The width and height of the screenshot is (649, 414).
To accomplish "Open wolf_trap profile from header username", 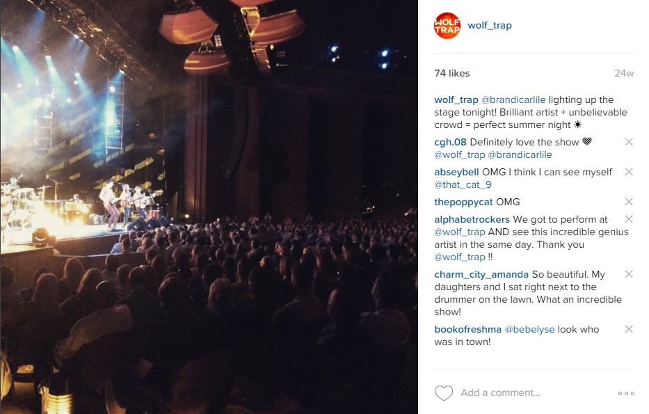I will [490, 25].
